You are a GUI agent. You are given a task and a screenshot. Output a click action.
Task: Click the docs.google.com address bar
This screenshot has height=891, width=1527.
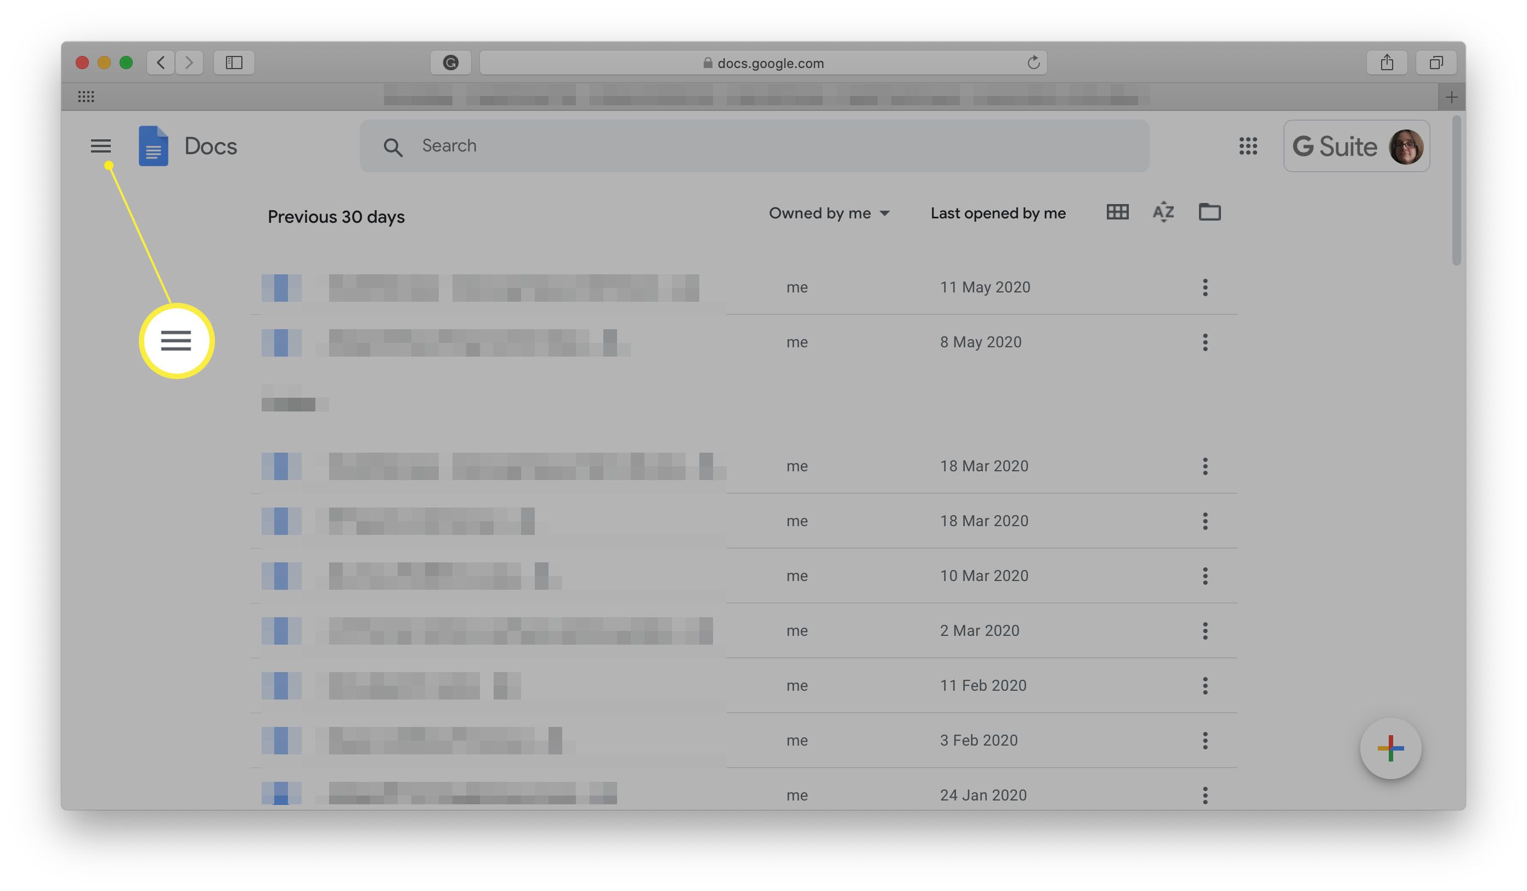coord(763,63)
